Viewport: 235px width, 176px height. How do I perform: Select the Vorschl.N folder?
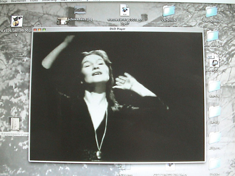pos(169,11)
